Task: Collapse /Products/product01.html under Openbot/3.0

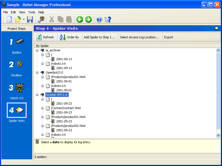Action: click(42, 77)
